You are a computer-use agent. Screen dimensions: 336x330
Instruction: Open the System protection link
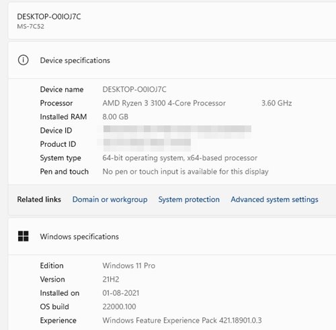coord(189,199)
